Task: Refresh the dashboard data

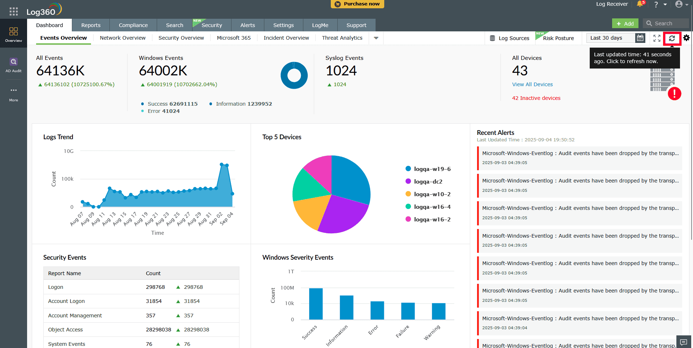Action: coord(672,38)
